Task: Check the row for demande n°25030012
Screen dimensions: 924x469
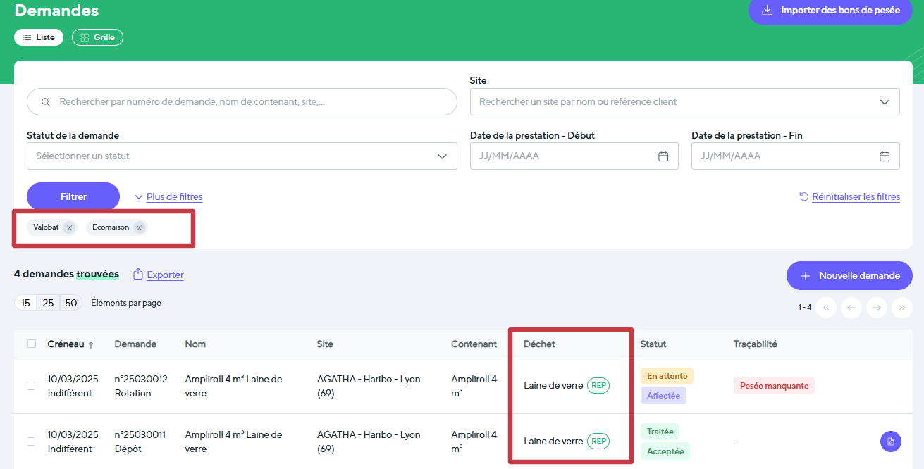Action: coord(31,386)
